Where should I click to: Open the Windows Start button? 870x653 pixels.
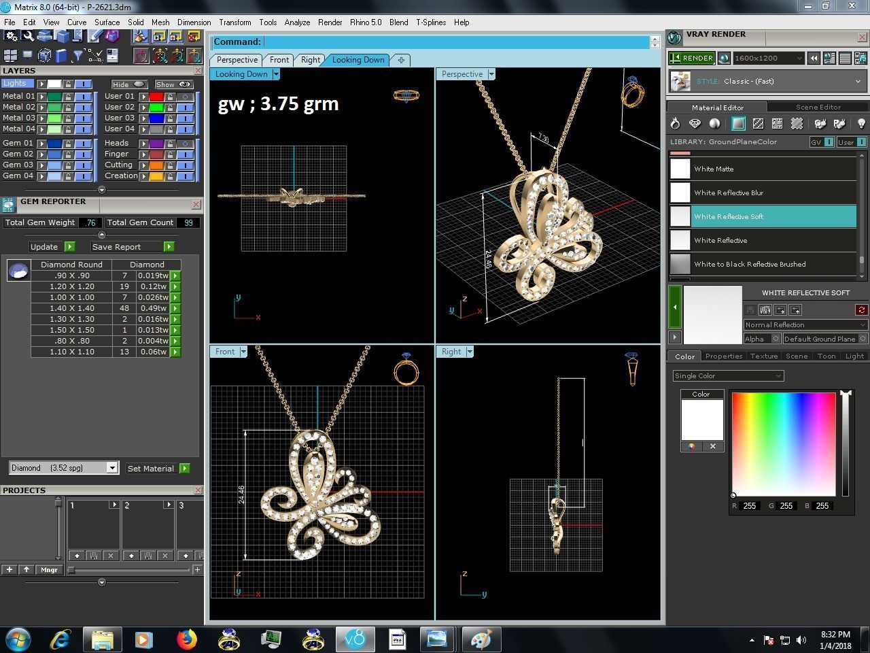pos(18,639)
